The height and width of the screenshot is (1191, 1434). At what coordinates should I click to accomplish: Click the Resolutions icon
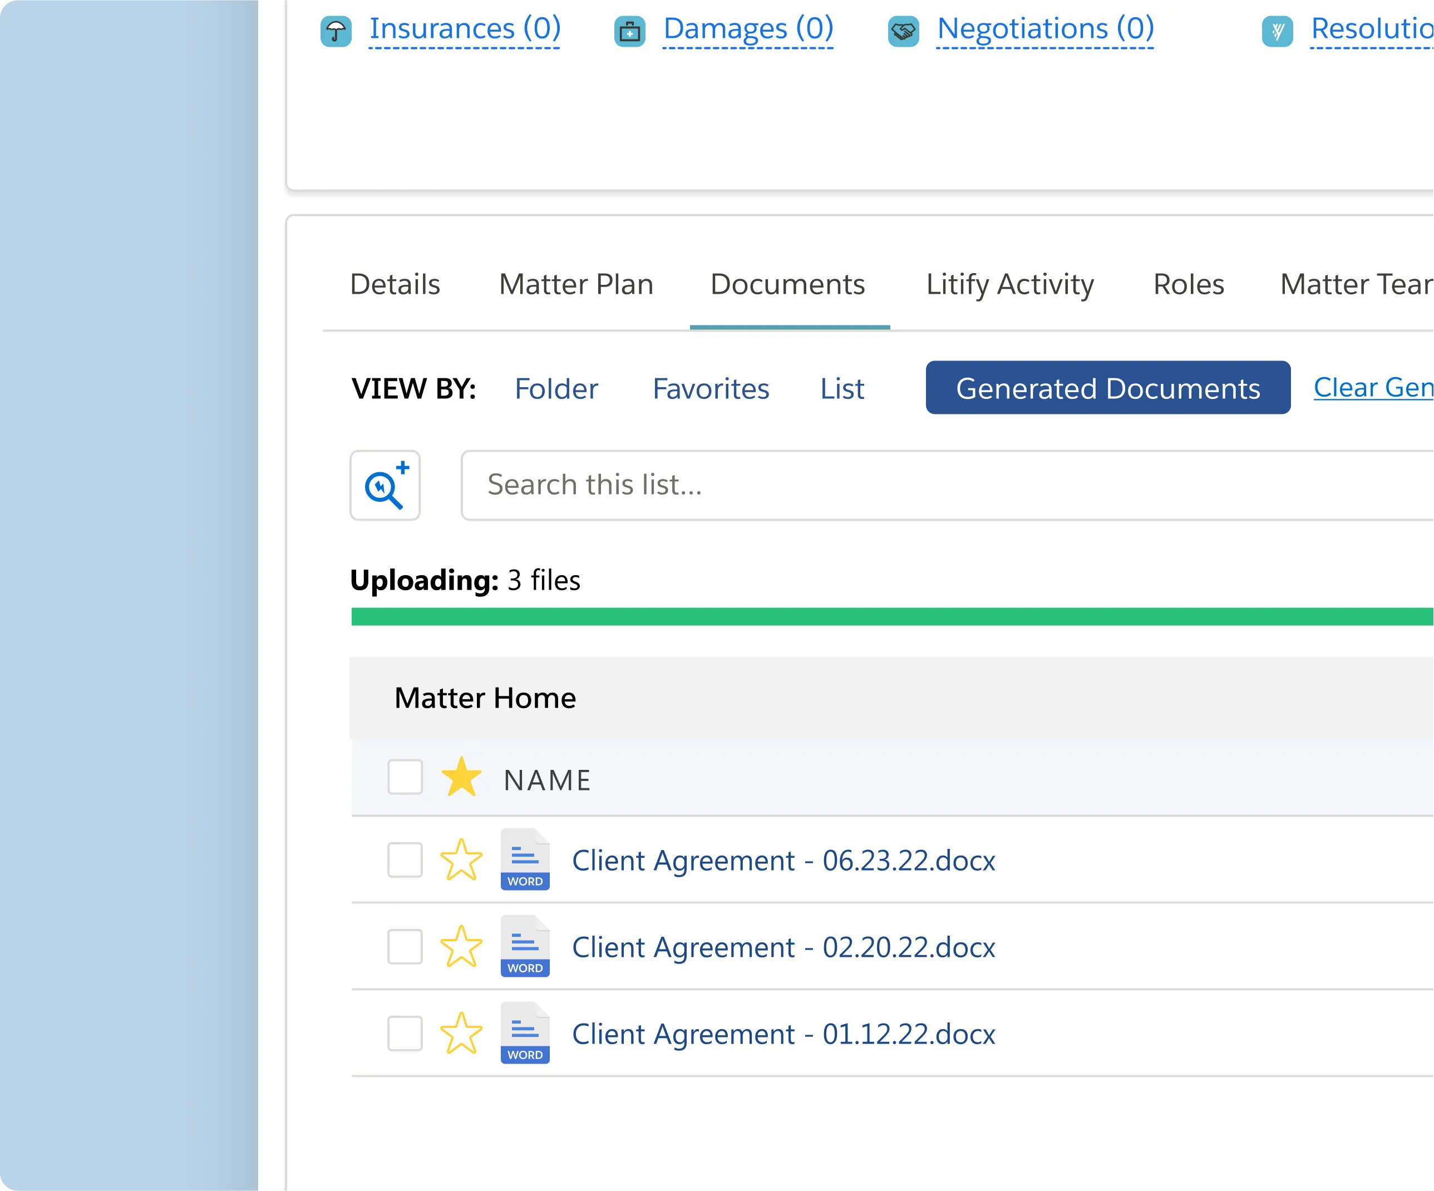[1277, 31]
